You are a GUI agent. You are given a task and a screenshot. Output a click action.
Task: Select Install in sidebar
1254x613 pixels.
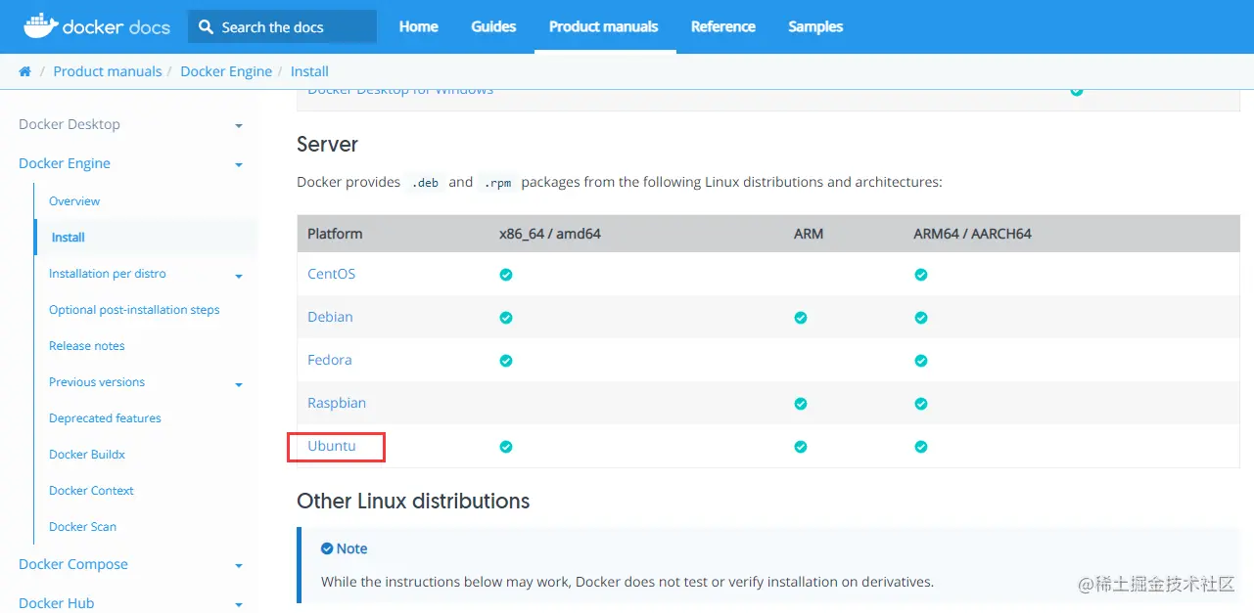pos(69,238)
